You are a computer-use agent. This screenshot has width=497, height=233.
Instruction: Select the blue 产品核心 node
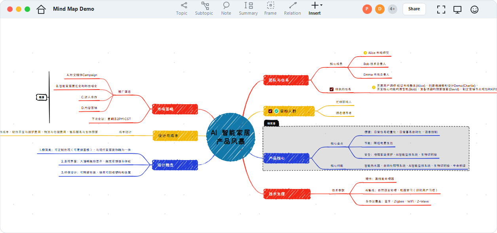[x=286, y=159]
